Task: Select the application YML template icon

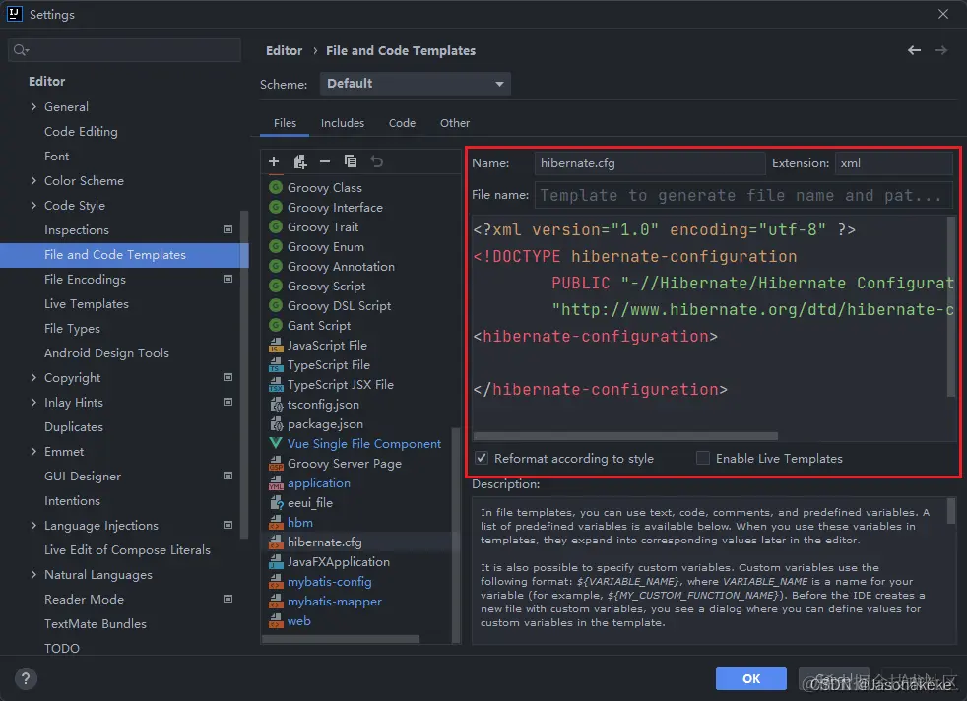Action: (276, 482)
